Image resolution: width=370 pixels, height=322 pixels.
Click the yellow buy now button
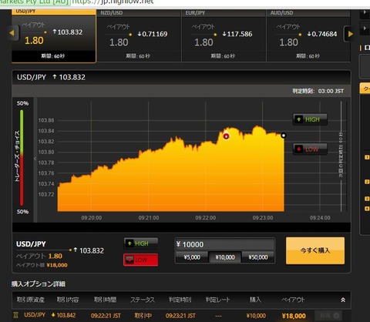[x=315, y=250]
